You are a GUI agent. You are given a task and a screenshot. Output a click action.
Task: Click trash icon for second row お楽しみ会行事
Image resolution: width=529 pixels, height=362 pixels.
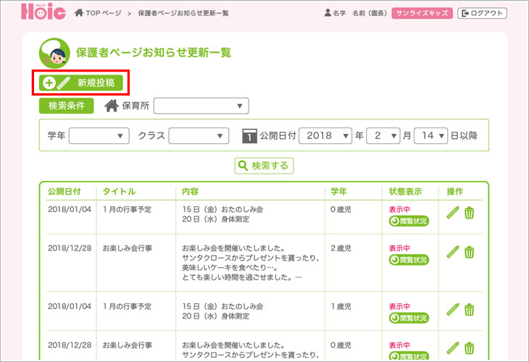(470, 252)
